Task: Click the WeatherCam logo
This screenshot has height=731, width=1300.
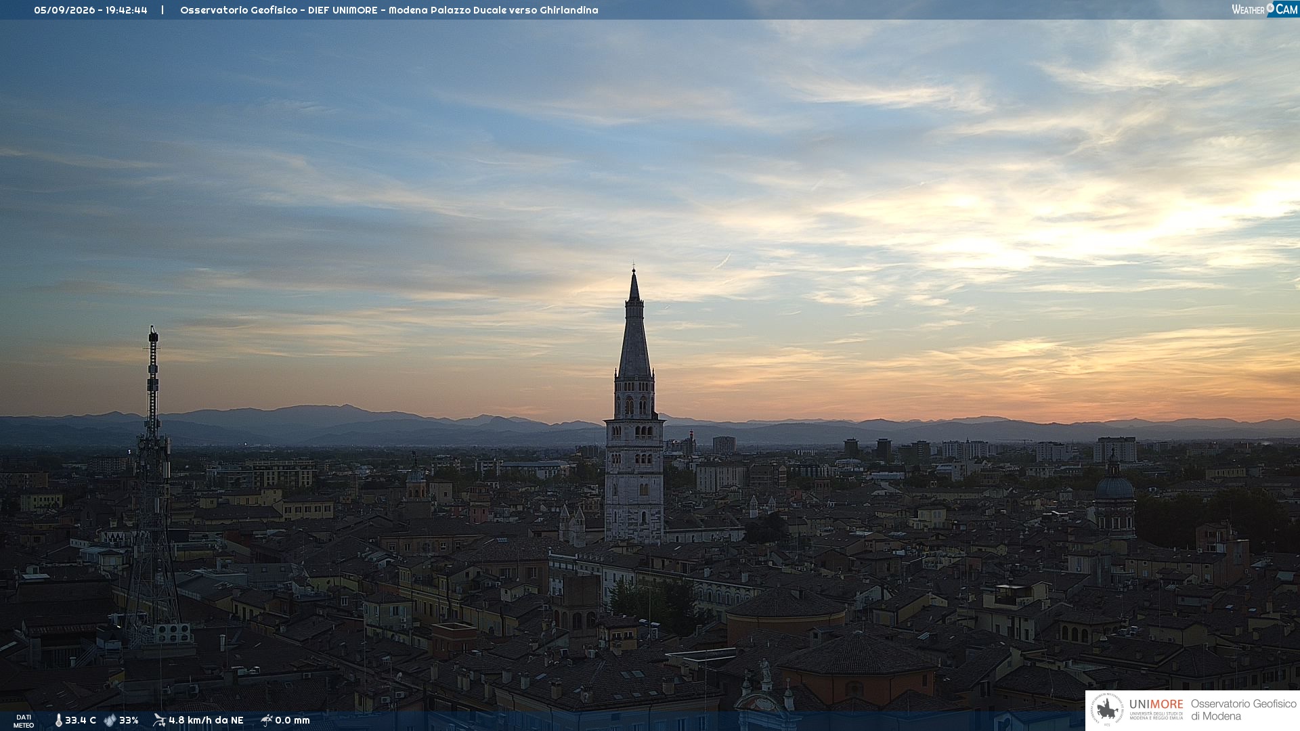Action: point(1265,9)
